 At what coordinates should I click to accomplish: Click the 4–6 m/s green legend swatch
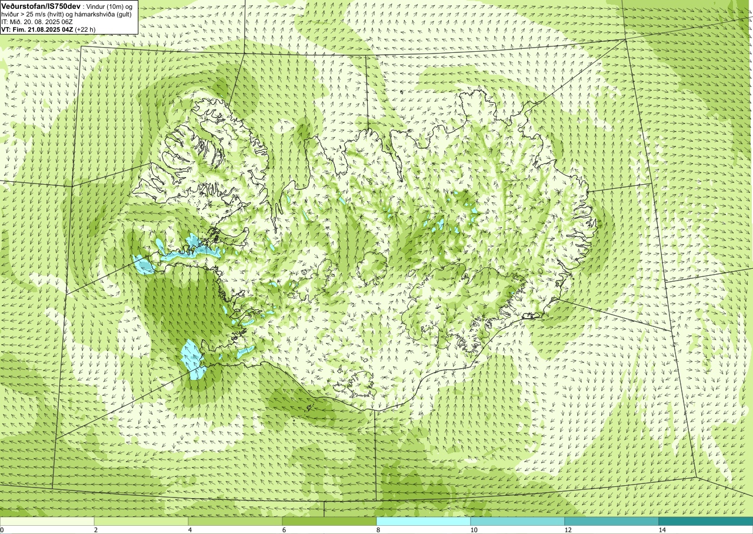coord(235,521)
